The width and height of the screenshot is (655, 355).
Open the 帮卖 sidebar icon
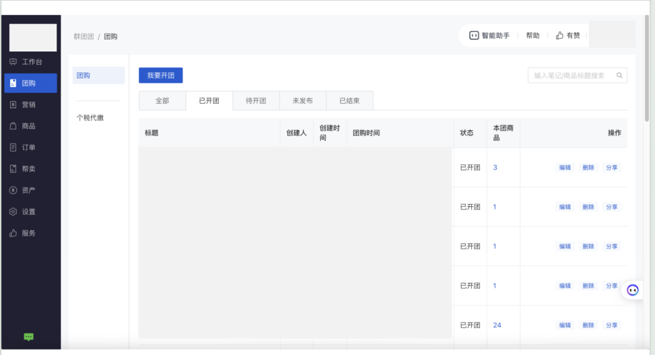13,169
